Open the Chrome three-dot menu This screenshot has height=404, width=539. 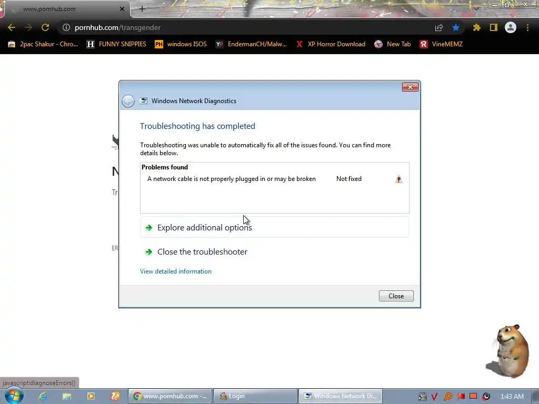point(527,27)
